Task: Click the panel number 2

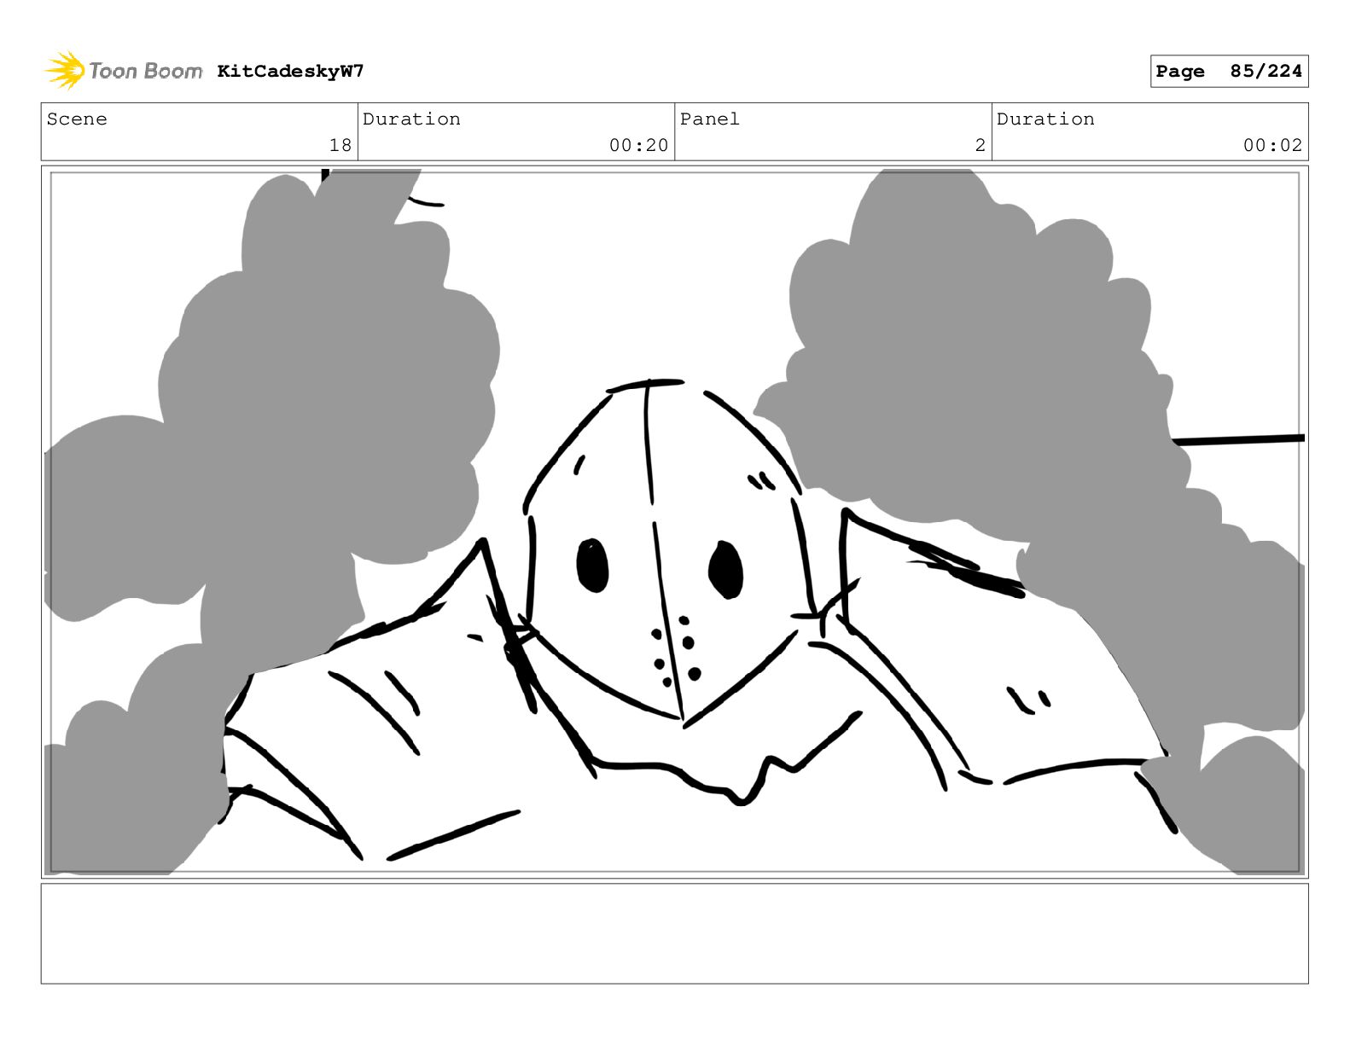Action: click(x=980, y=145)
